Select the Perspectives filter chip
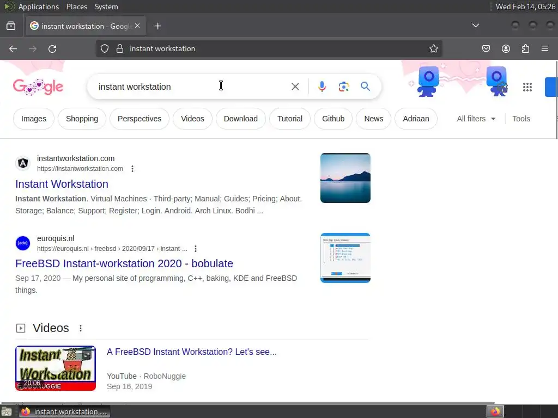 point(139,119)
